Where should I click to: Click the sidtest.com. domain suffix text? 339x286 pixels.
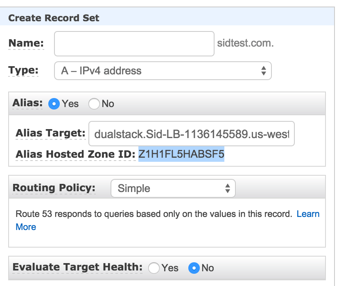point(245,43)
